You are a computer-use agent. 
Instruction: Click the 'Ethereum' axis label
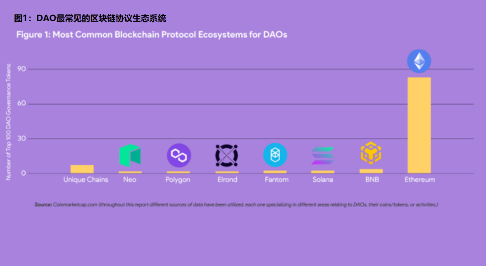pos(420,180)
